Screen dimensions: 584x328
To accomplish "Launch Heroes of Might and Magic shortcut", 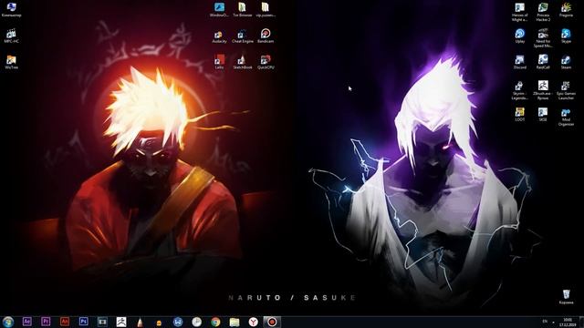I will pos(519,12).
